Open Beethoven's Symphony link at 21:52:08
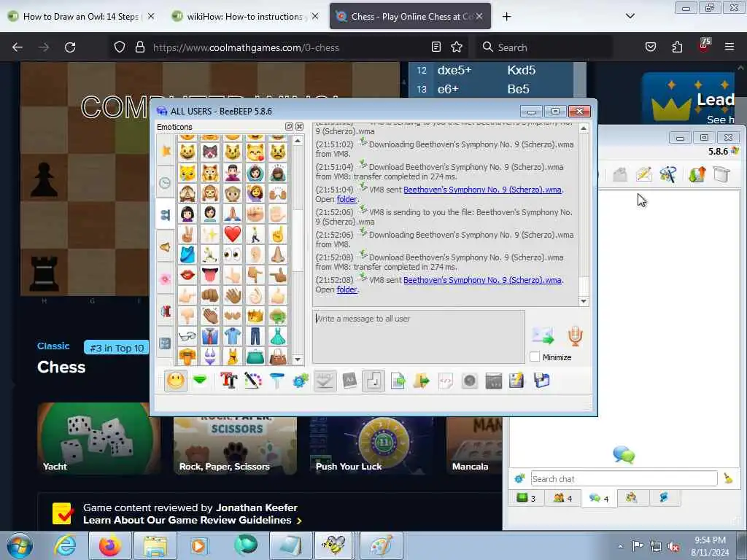The image size is (747, 560). click(483, 280)
